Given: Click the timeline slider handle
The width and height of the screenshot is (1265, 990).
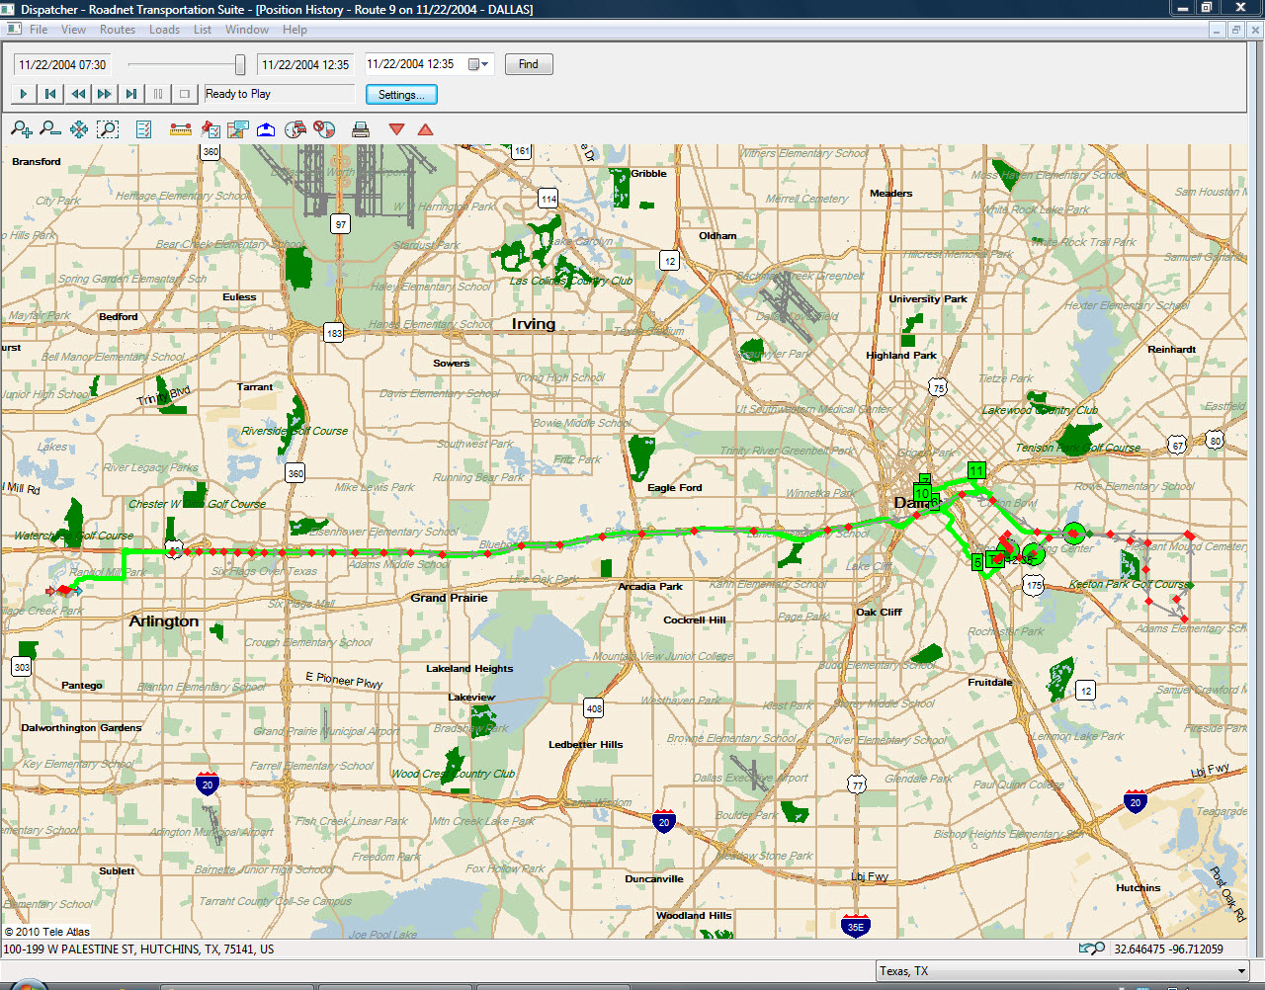Looking at the screenshot, I should pyautogui.click(x=240, y=64).
